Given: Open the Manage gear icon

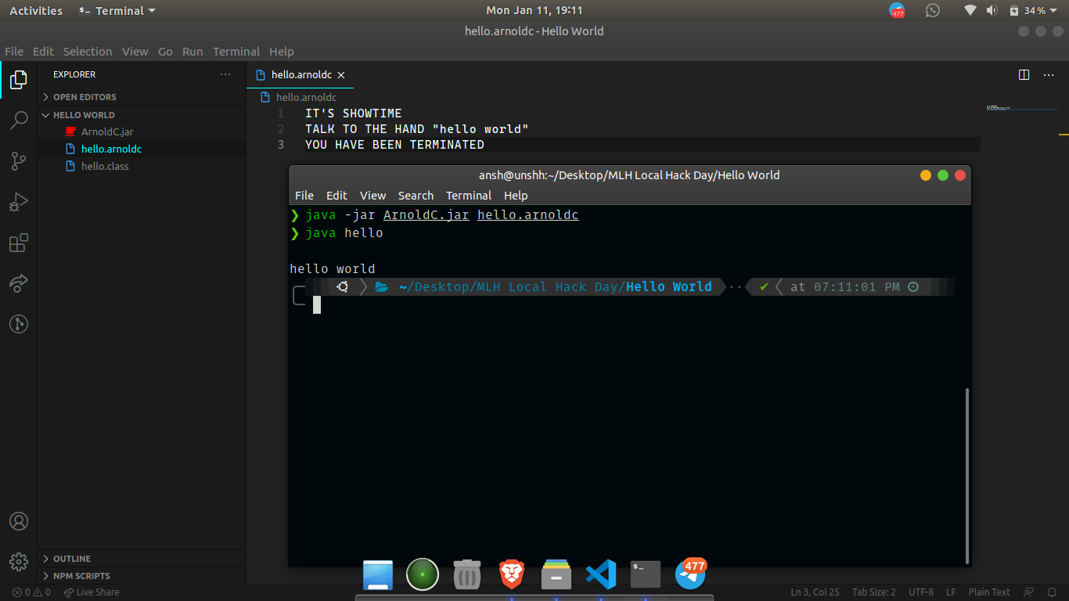Looking at the screenshot, I should [x=19, y=561].
